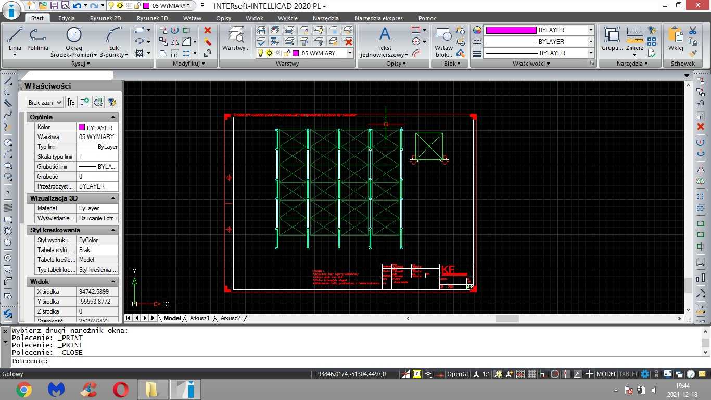The height and width of the screenshot is (400, 711).
Task: Toggle the OpenGL status bar button
Action: pos(458,374)
